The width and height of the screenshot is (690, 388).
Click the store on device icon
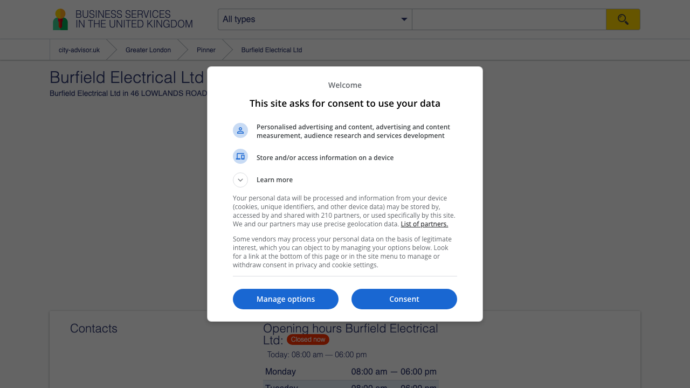(240, 156)
